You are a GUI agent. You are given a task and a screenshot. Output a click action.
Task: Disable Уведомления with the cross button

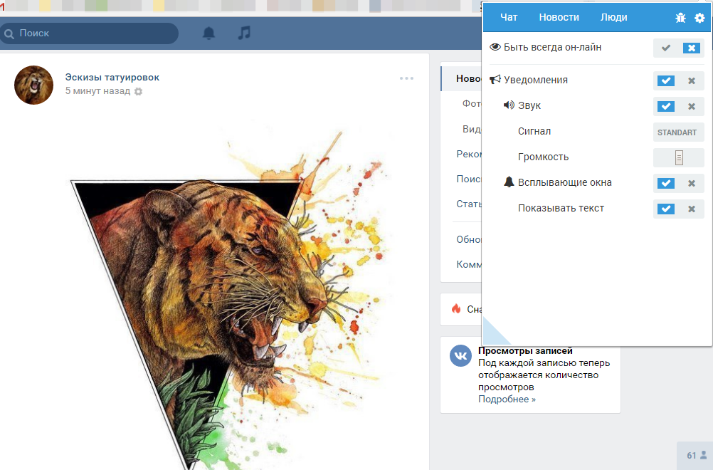point(691,80)
